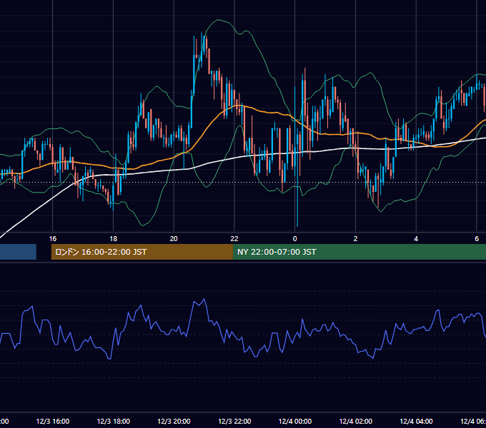Image resolution: width=486 pixels, height=428 pixels.
Task: Click the 12/3 18:00 time label
Action: coord(114,422)
